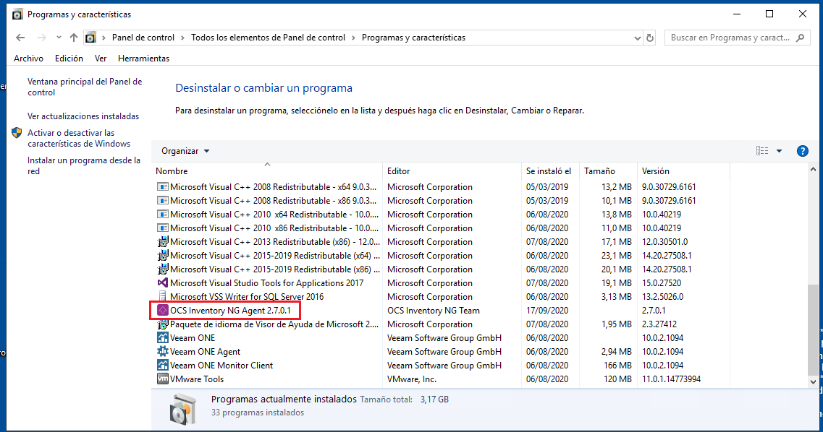823x432 pixels.
Task: Click the Microsoft Visual Studio Tools icon
Action: coord(161,282)
